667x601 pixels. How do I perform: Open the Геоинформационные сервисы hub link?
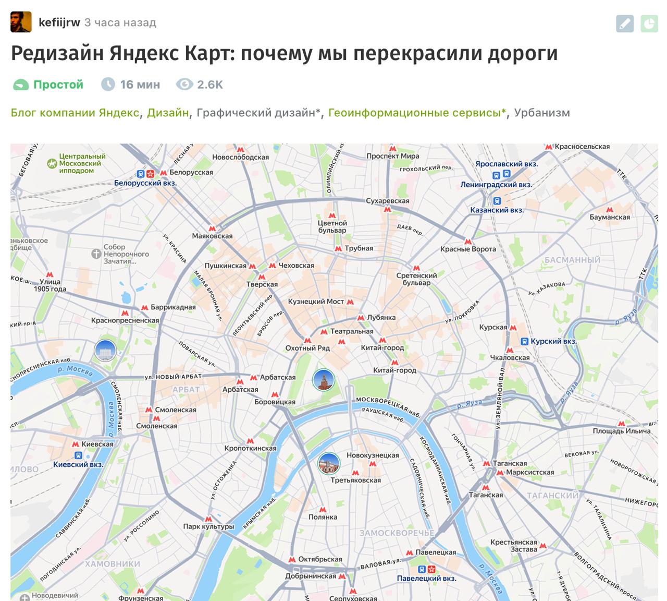417,113
